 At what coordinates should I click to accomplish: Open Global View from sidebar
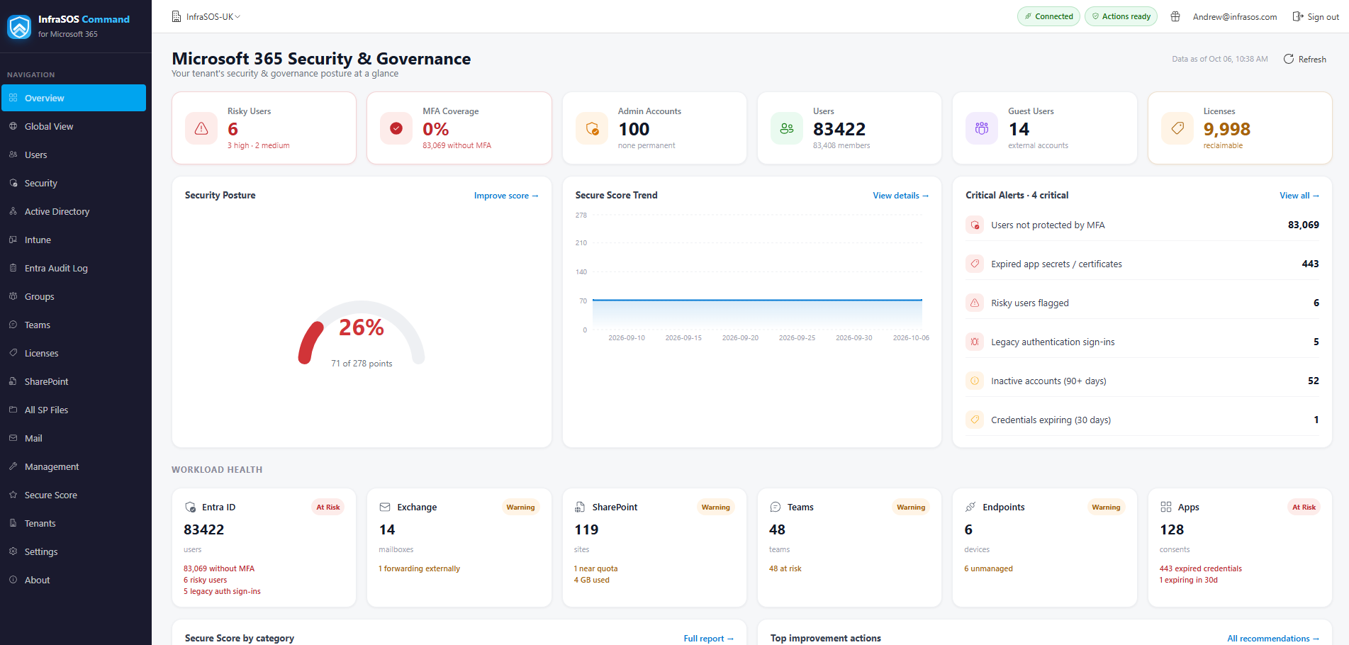click(x=74, y=126)
